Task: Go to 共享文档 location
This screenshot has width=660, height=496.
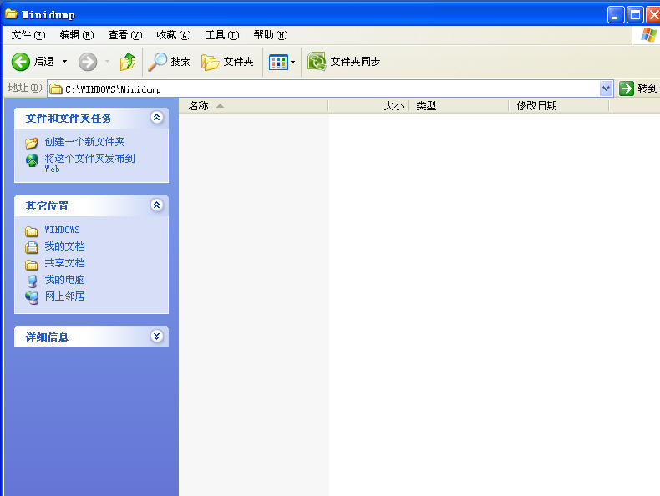Action: [x=64, y=263]
